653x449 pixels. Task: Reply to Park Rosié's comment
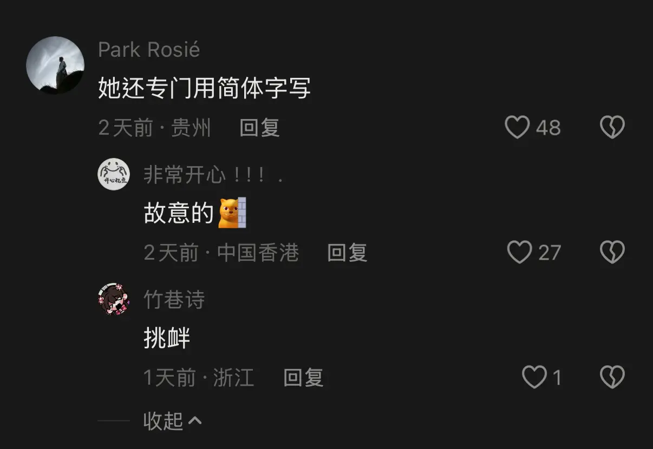(x=259, y=128)
